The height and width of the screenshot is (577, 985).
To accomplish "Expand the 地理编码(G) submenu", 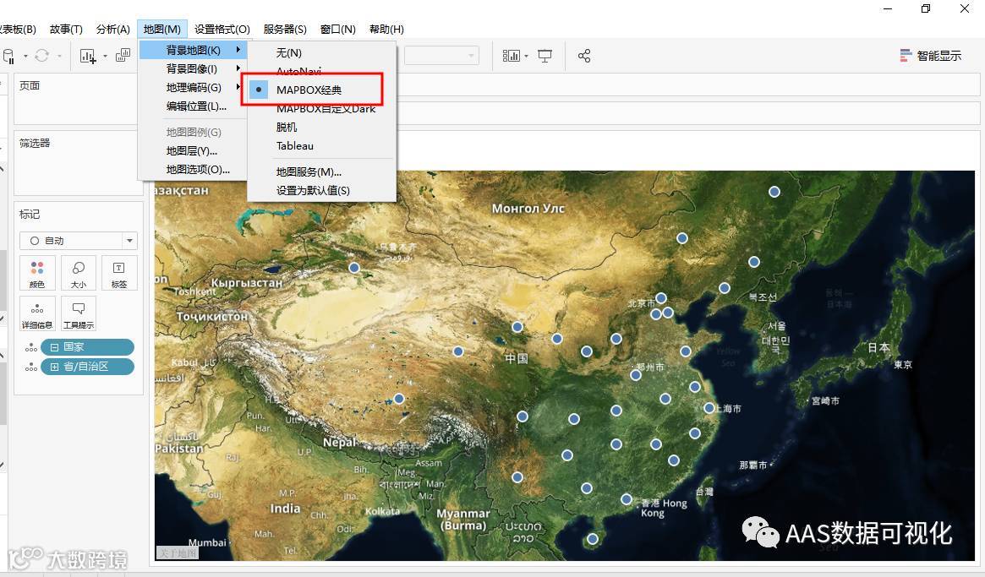I will pyautogui.click(x=193, y=87).
